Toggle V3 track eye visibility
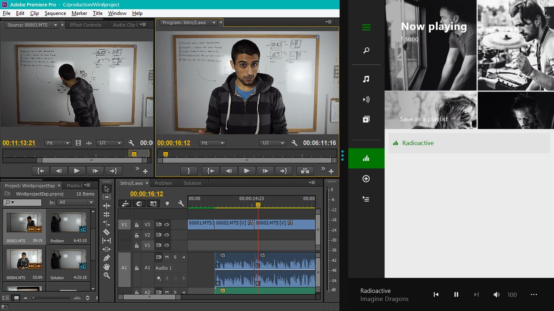 167,224
